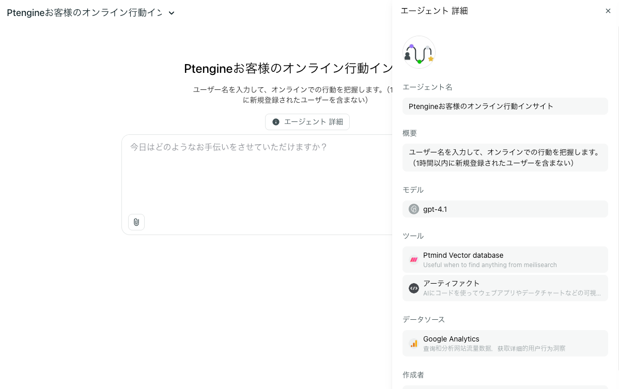Select the アーティファクト tool row

click(505, 288)
